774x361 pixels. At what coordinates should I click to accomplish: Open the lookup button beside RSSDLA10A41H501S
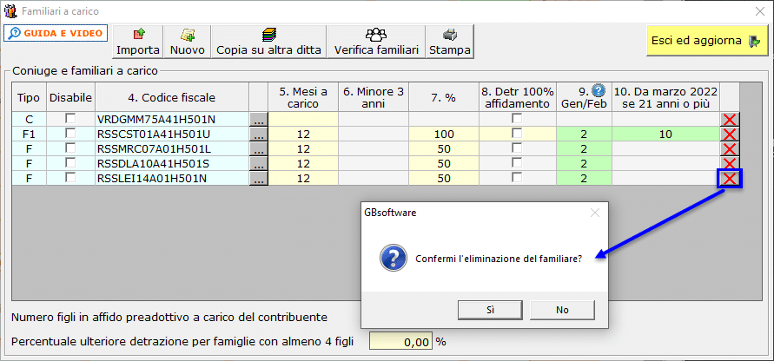[x=259, y=164]
